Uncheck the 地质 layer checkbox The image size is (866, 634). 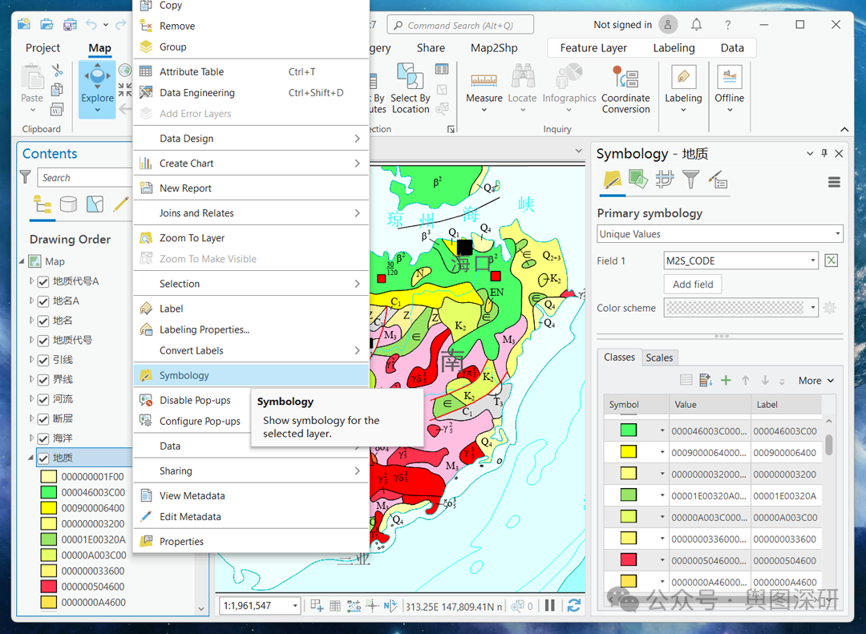(x=43, y=458)
